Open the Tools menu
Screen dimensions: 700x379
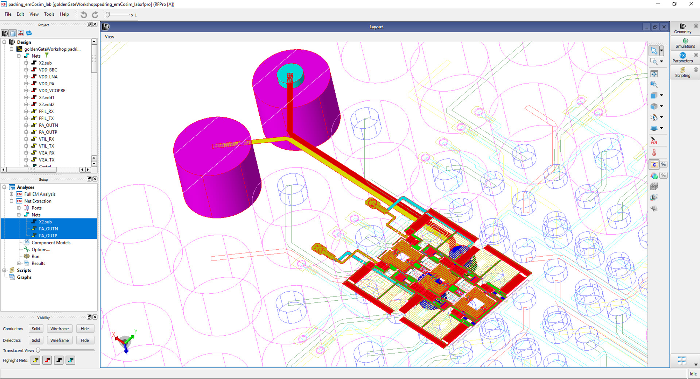tap(49, 14)
